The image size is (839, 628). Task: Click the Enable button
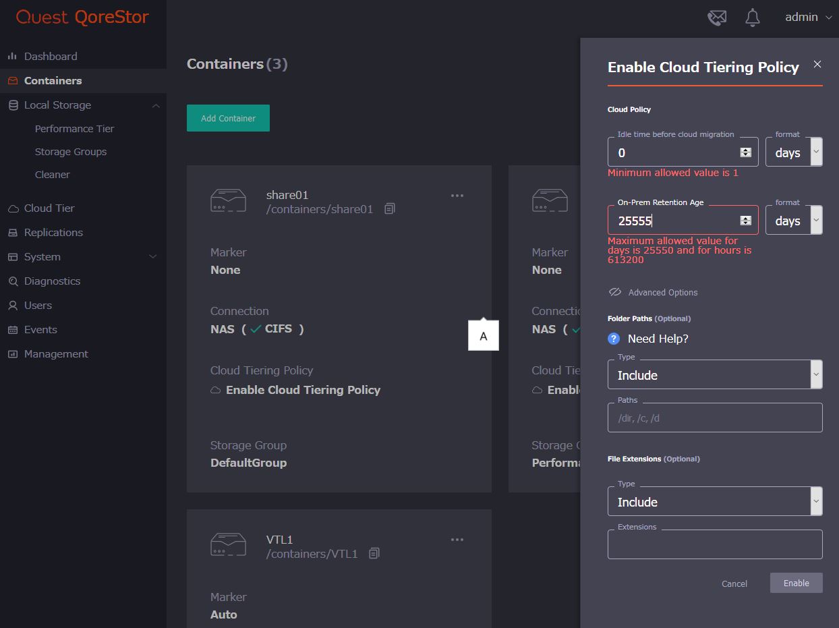[797, 583]
